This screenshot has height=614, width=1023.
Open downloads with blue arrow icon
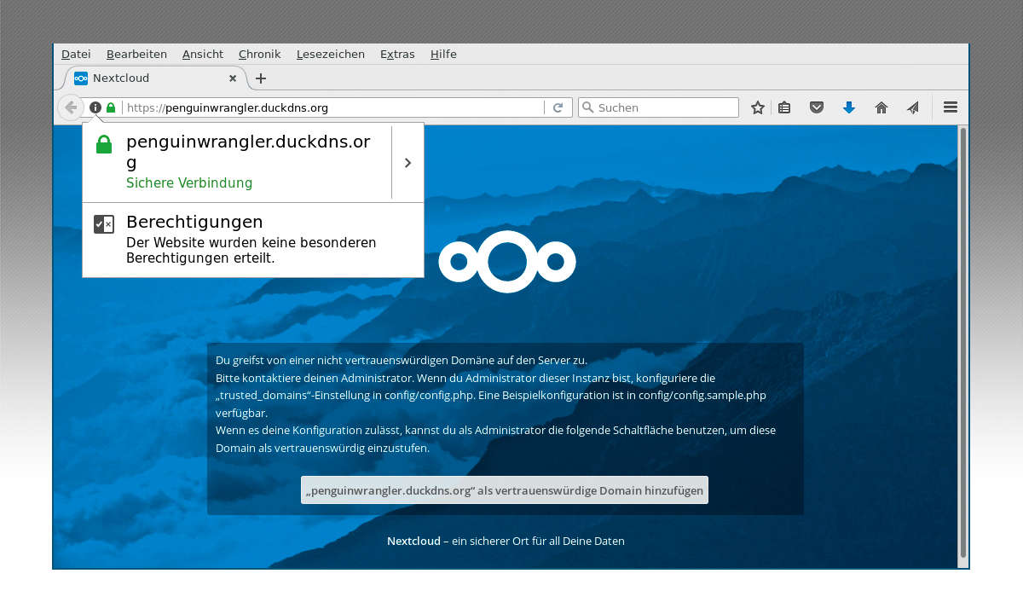pyautogui.click(x=848, y=107)
